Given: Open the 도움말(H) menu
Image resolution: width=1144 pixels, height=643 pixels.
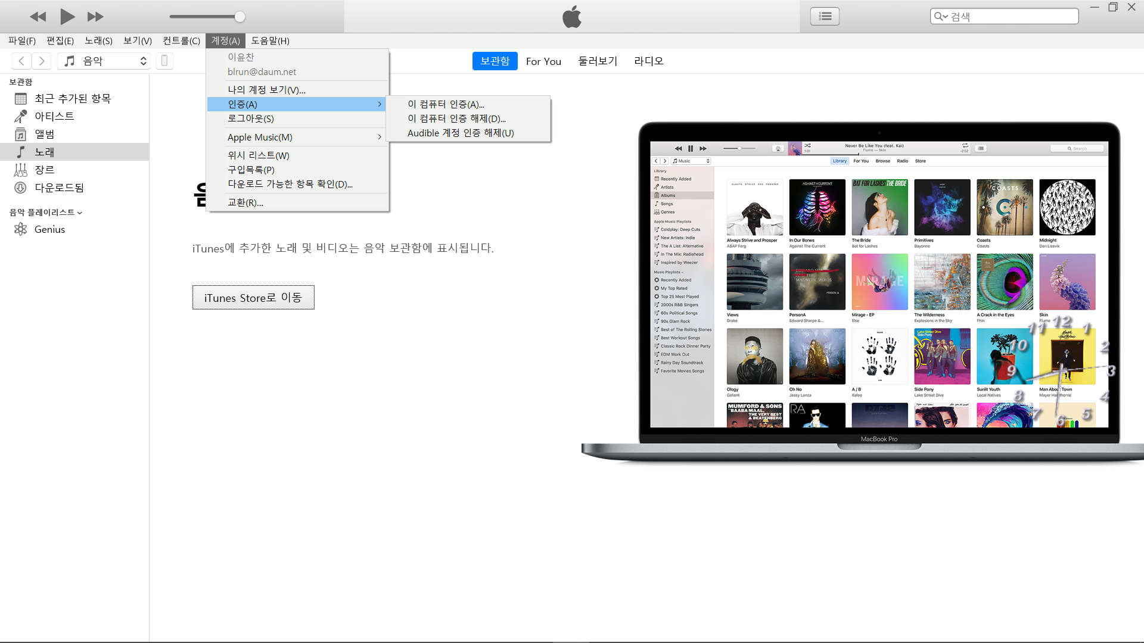Looking at the screenshot, I should 270,40.
